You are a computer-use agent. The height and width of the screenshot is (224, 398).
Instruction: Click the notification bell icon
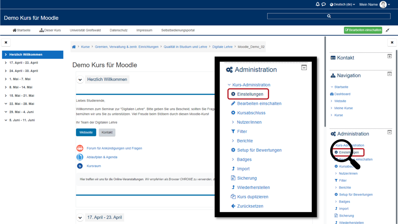click(x=317, y=4)
